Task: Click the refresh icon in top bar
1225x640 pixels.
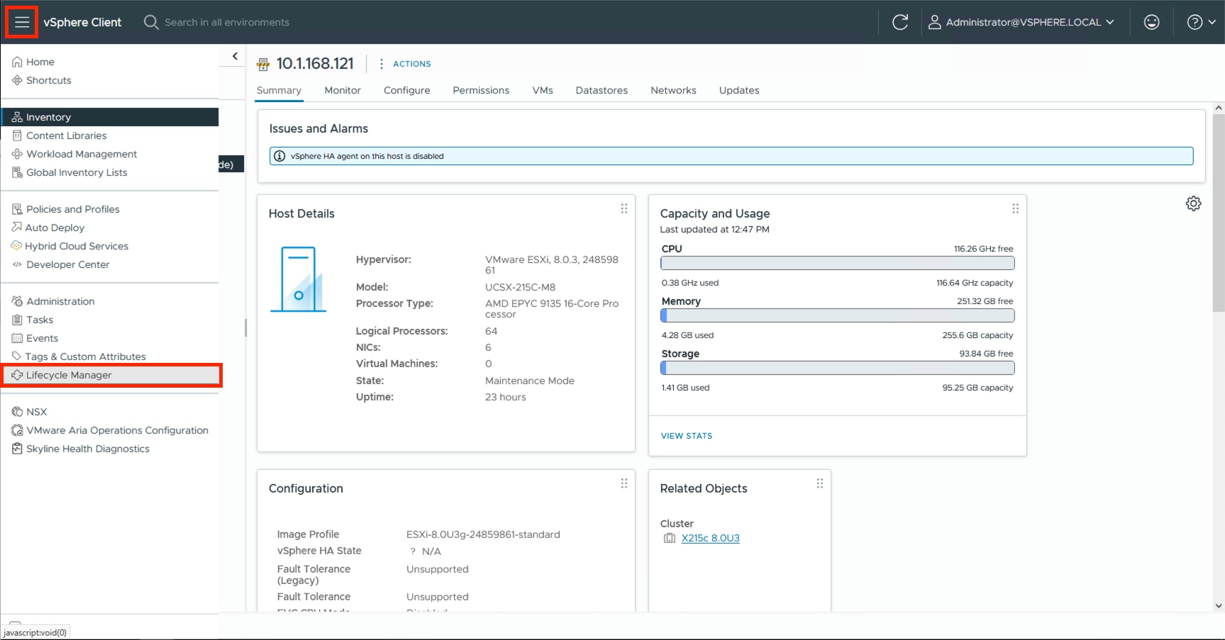Action: (x=899, y=23)
